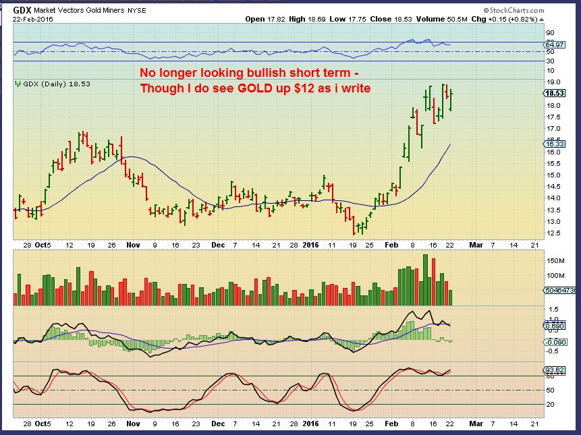Click the 14.0 price axis label
581x435 pixels.
tap(554, 198)
